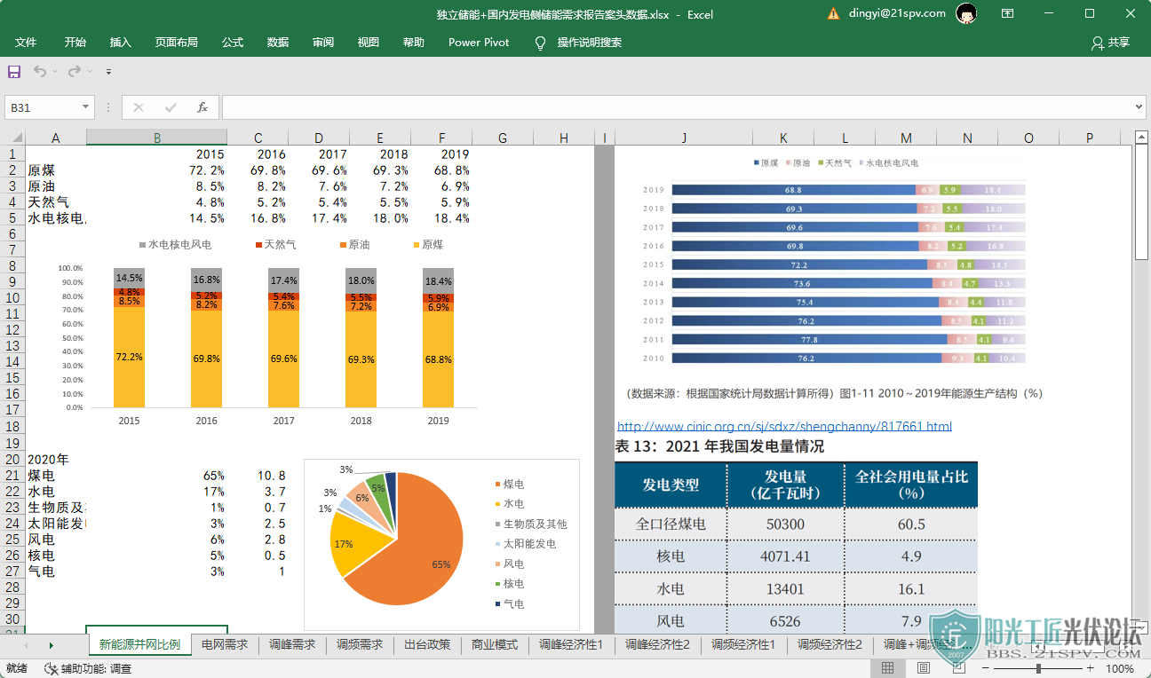Click the user avatar picture in title bar
1151x678 pixels.
pyautogui.click(x=967, y=13)
